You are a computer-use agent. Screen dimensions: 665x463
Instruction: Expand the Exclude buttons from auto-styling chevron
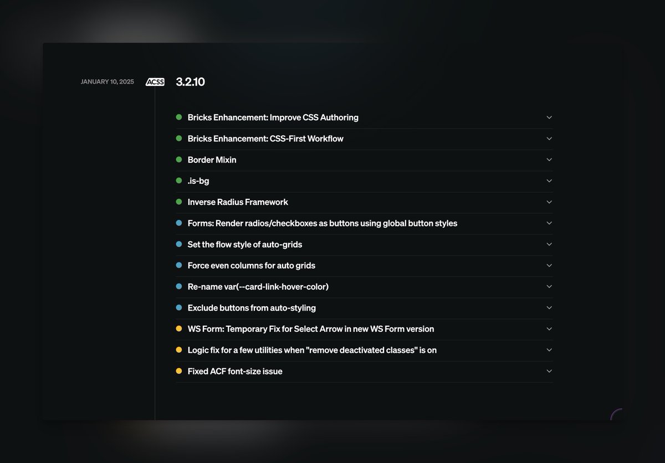[x=549, y=307]
